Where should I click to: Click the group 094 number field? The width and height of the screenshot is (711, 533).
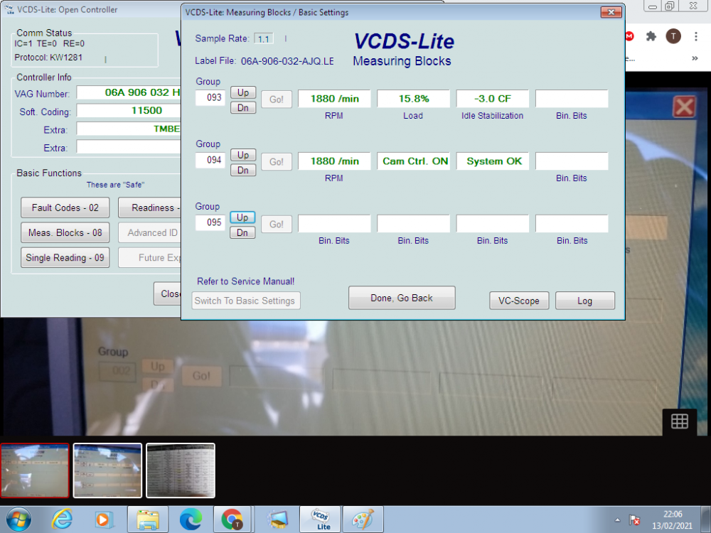210,161
